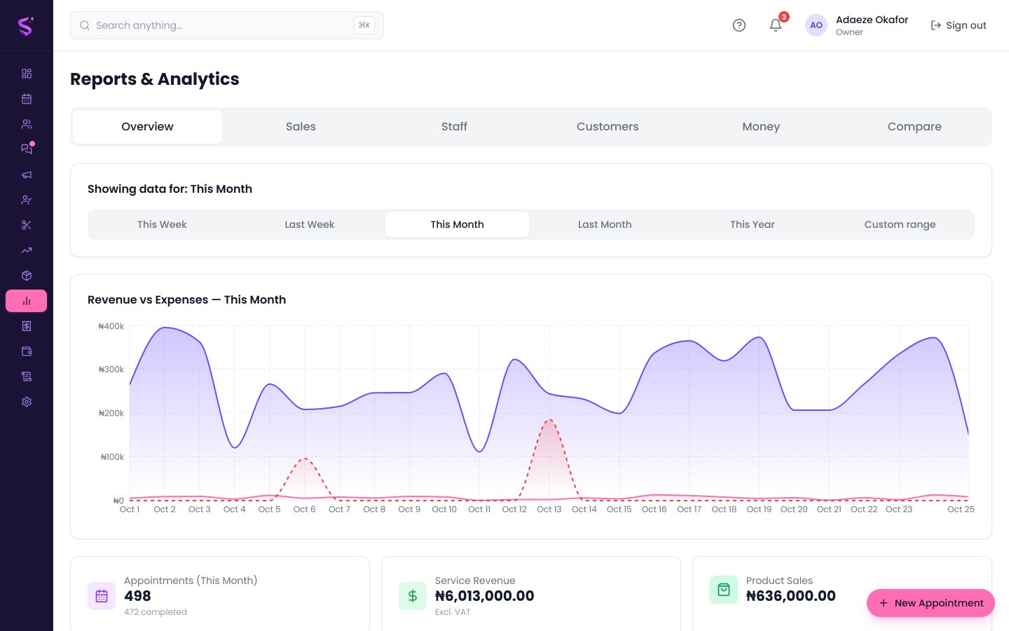Show data for Last Month
The width and height of the screenshot is (1009, 631).
tap(605, 224)
